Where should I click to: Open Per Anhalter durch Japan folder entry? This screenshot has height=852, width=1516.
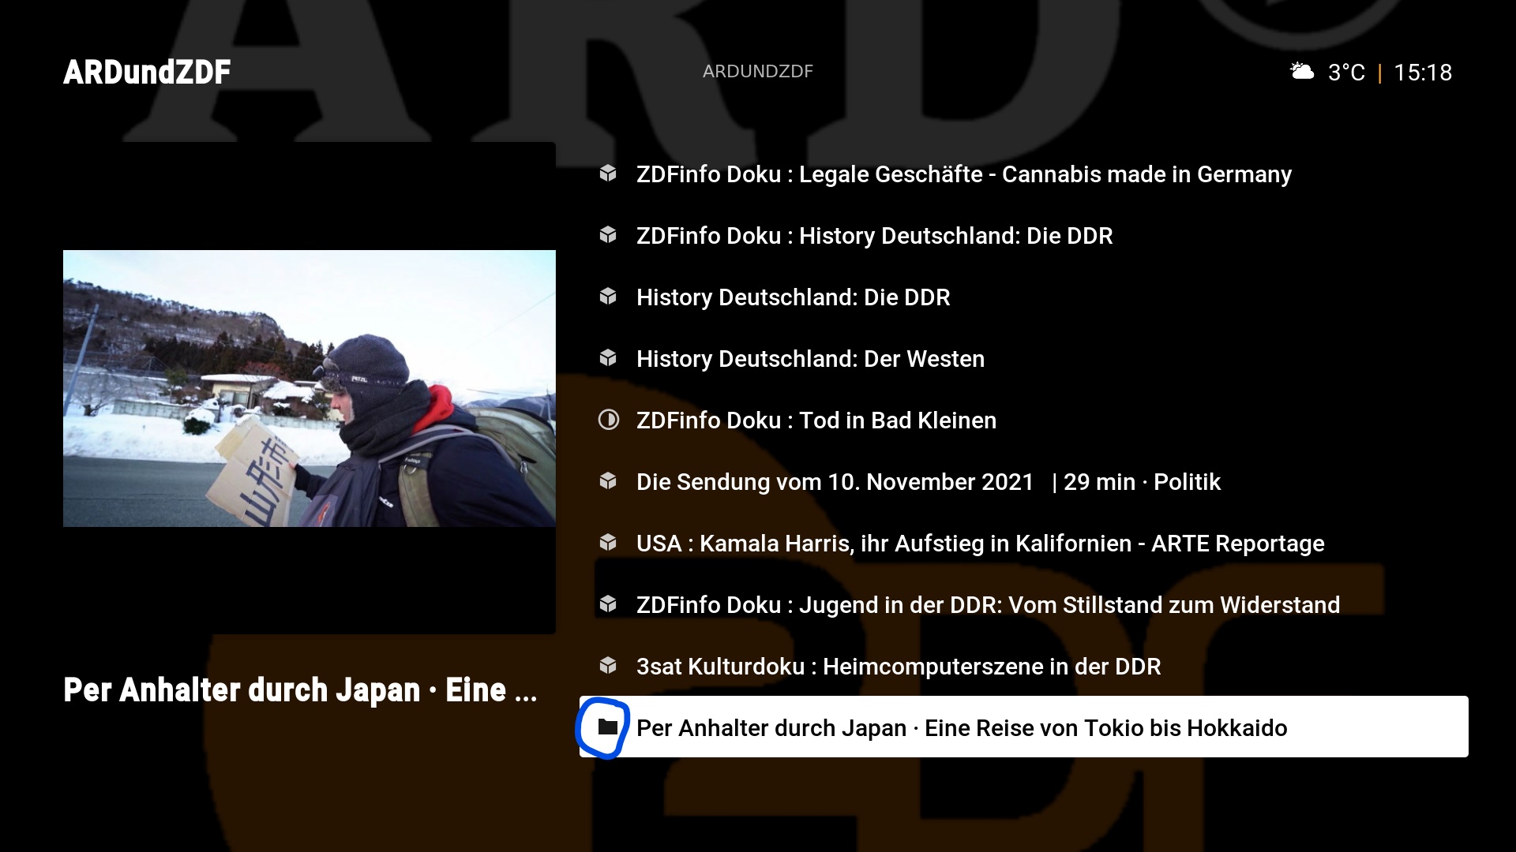pos(1024,727)
